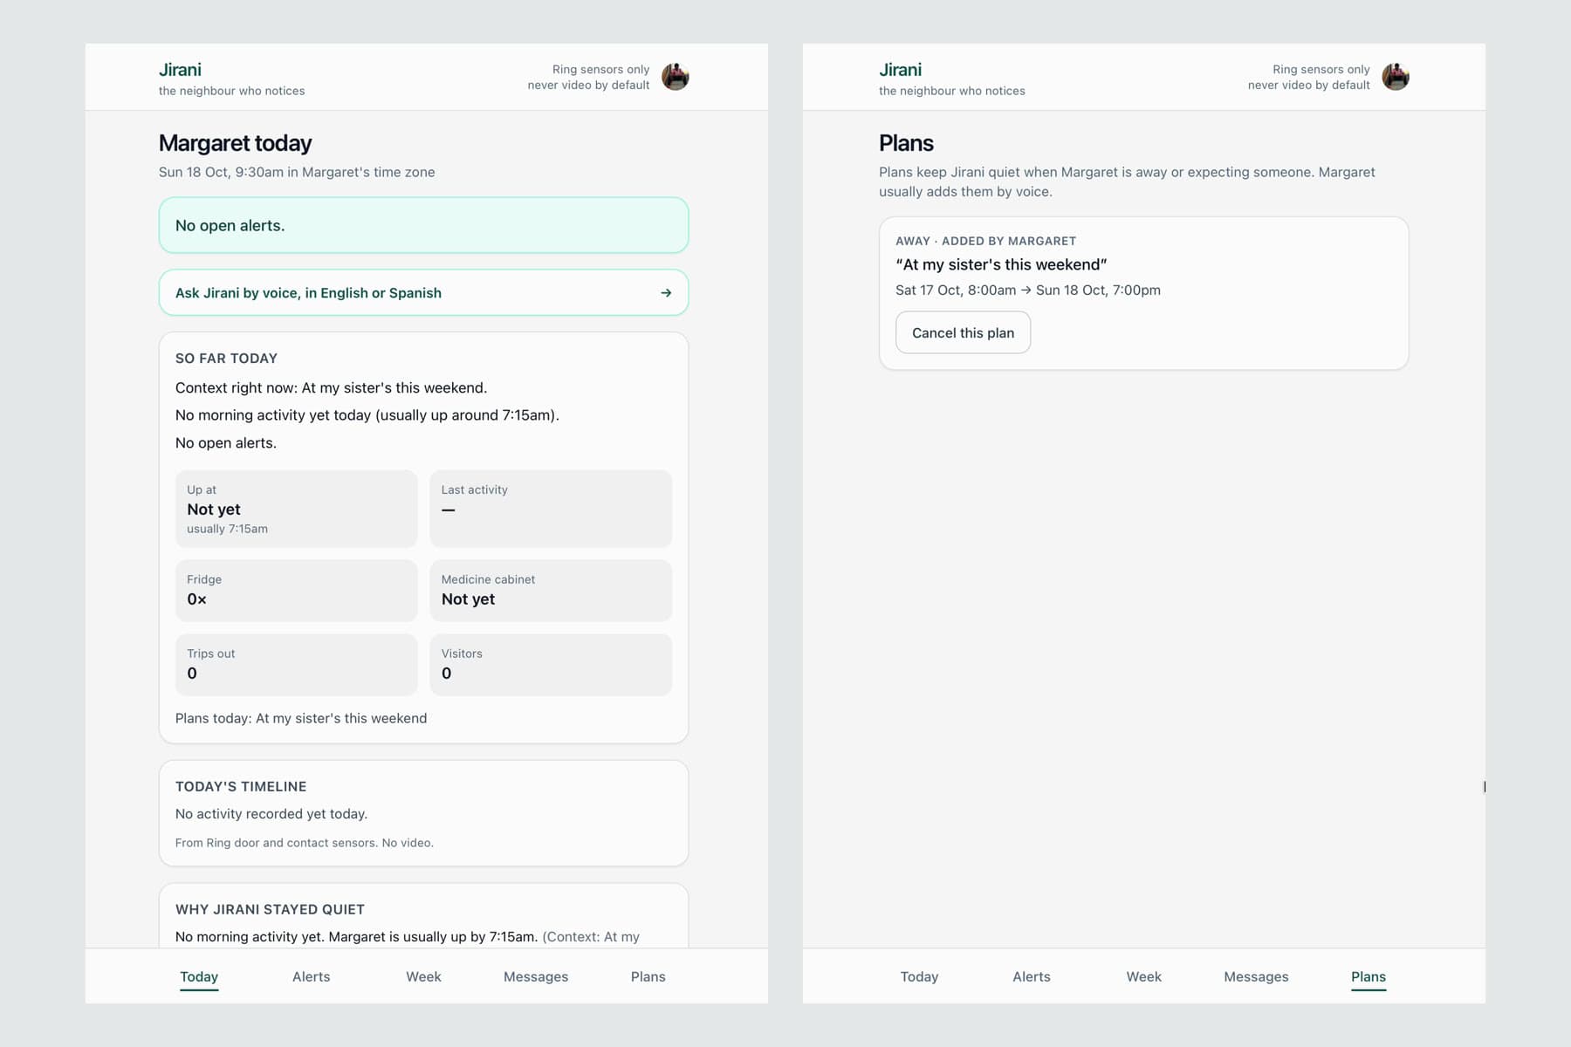Open the Plans tab in the left panel
Screen dimensions: 1571x1047
tap(648, 976)
